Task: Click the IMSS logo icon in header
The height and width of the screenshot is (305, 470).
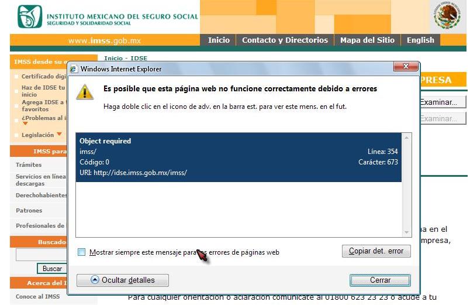Action: point(30,16)
